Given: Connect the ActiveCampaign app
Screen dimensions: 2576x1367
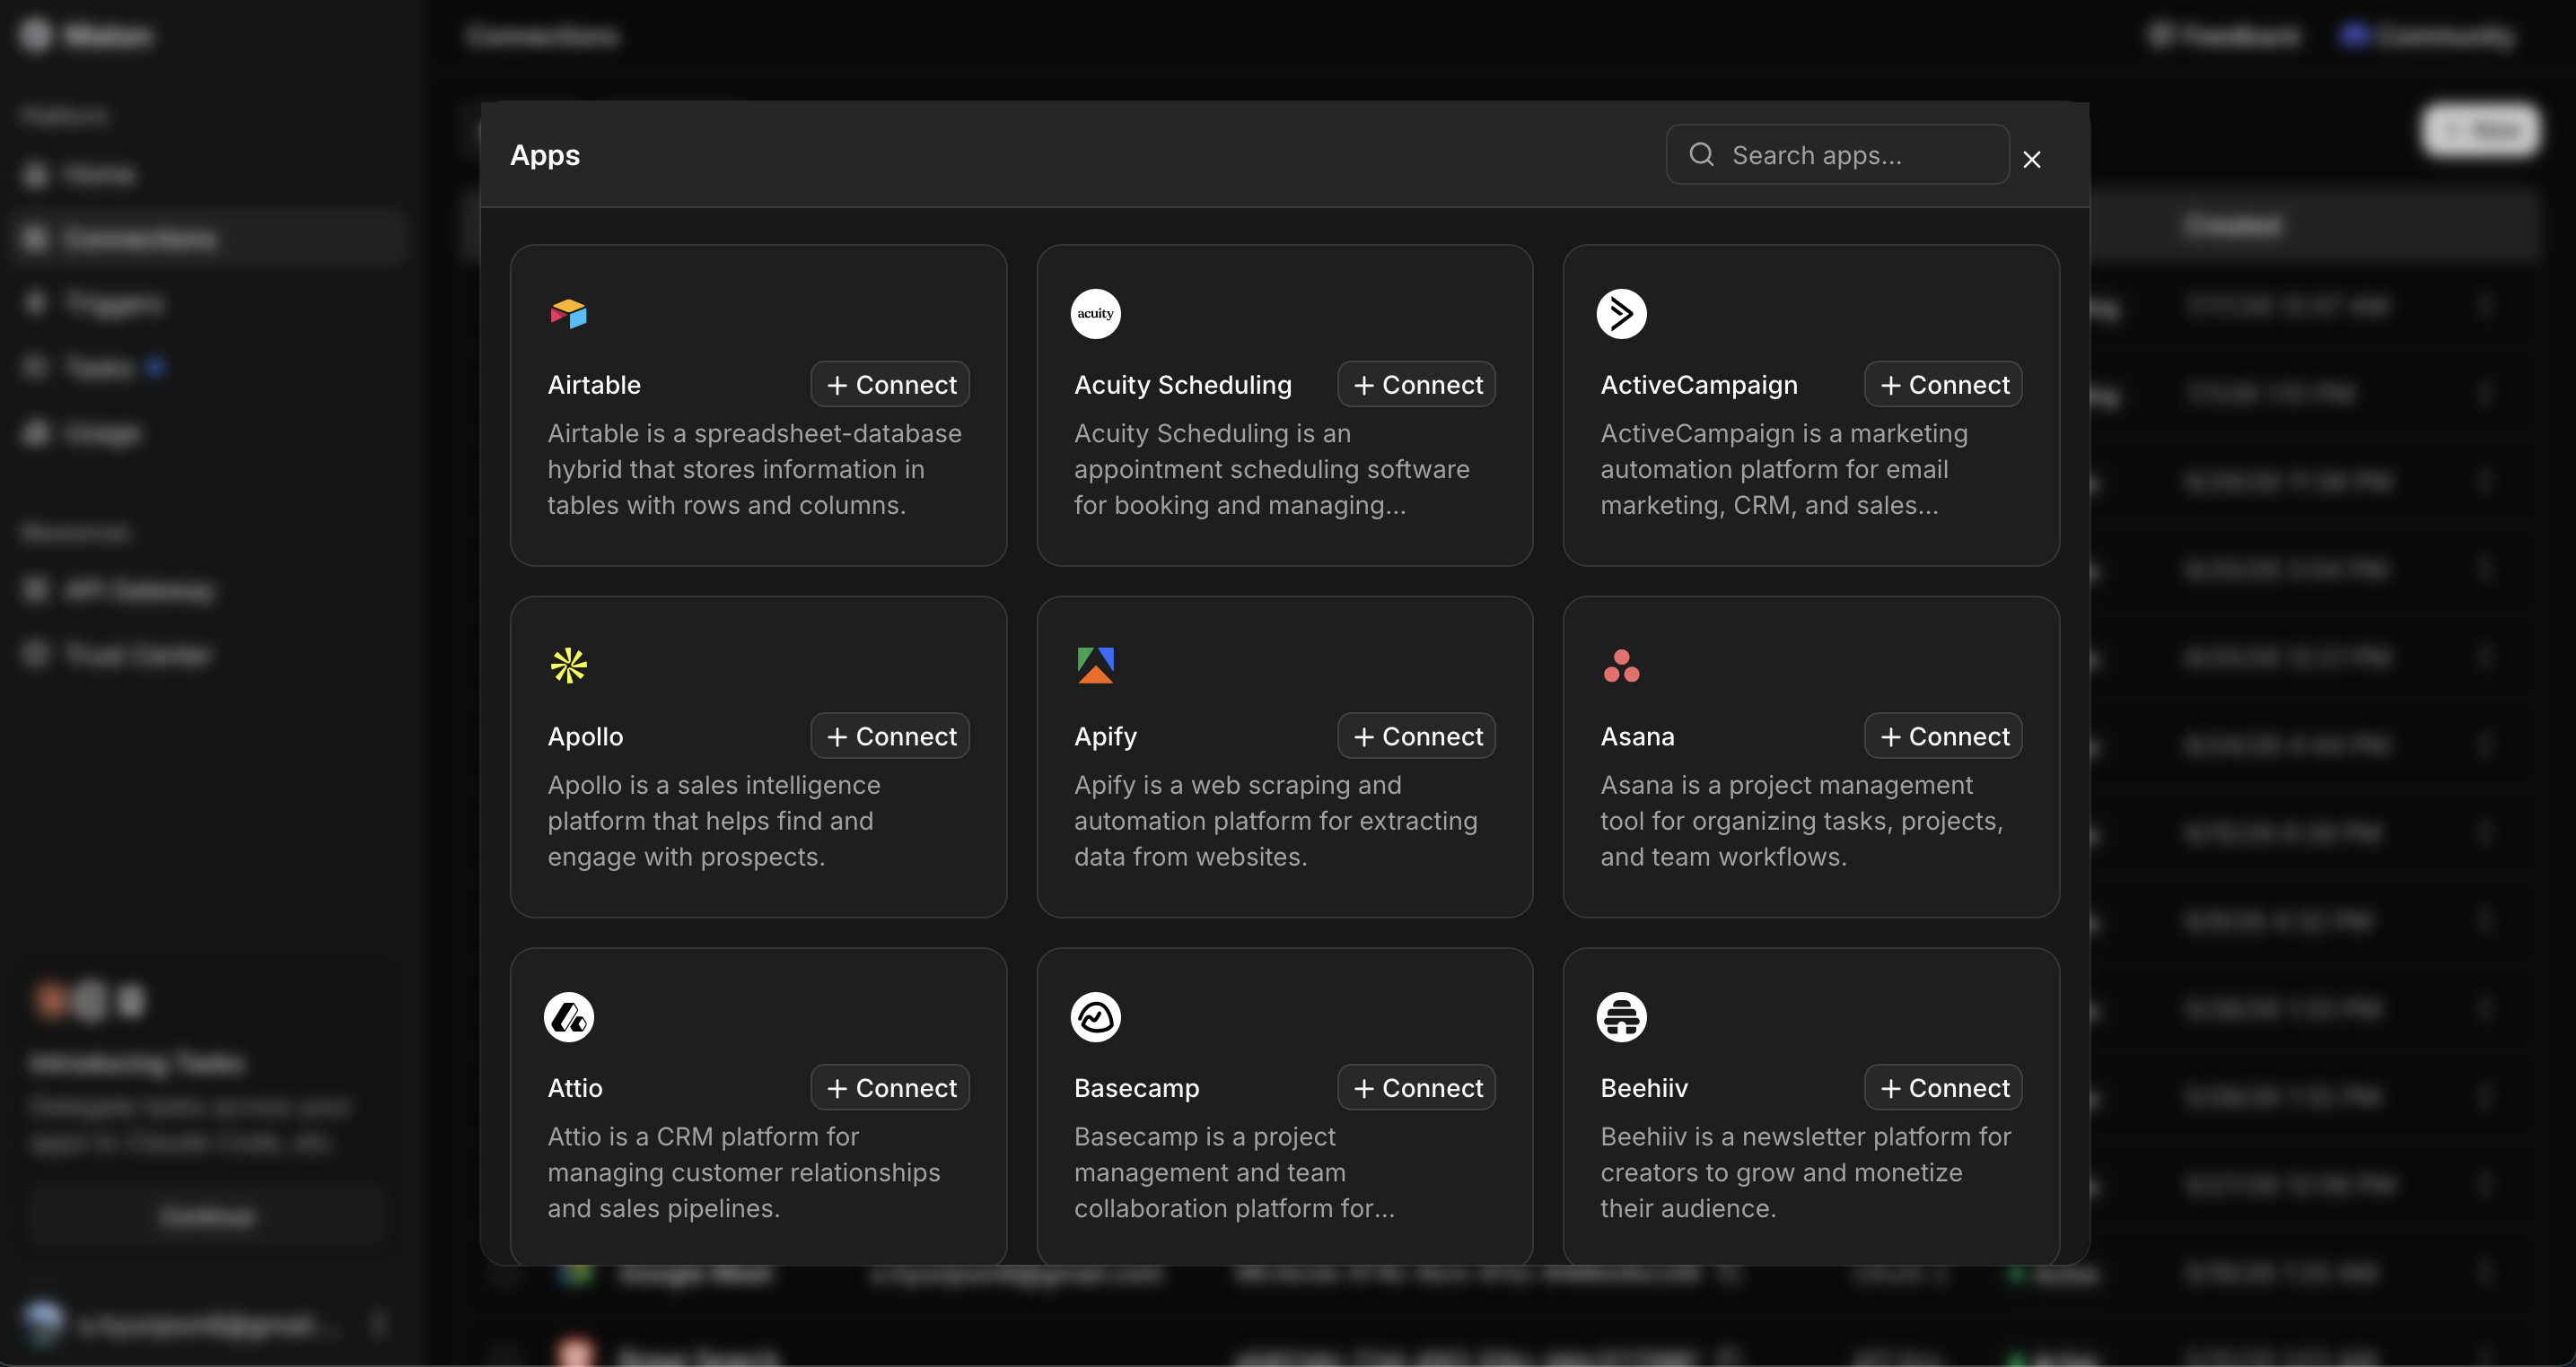Looking at the screenshot, I should [x=1943, y=385].
